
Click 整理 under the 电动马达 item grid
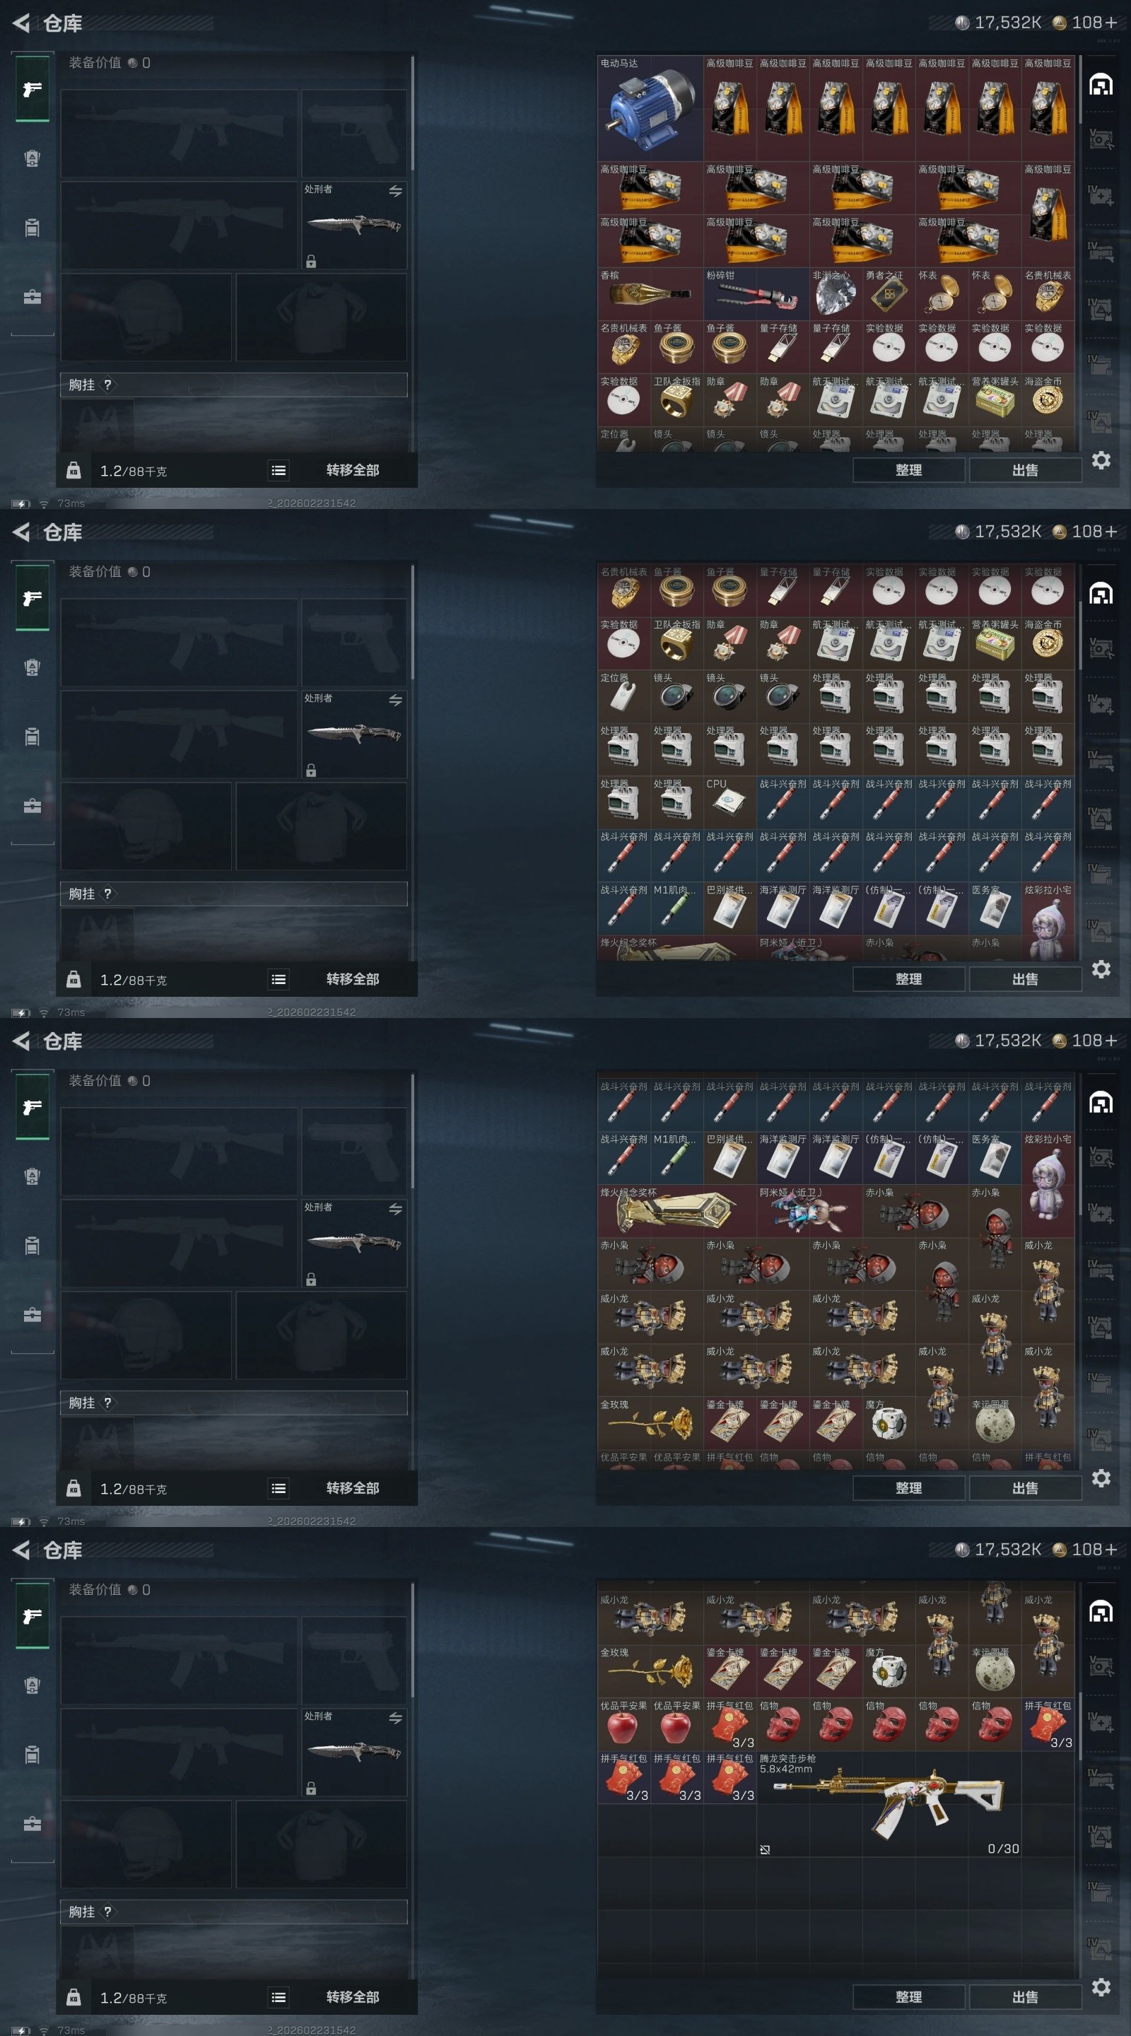point(909,469)
